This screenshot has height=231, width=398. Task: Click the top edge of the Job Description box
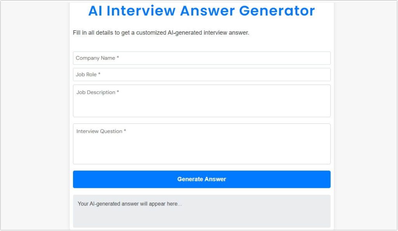(201, 85)
